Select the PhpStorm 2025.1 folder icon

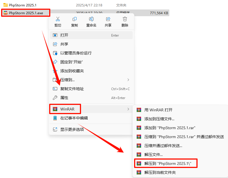[x=6, y=5]
